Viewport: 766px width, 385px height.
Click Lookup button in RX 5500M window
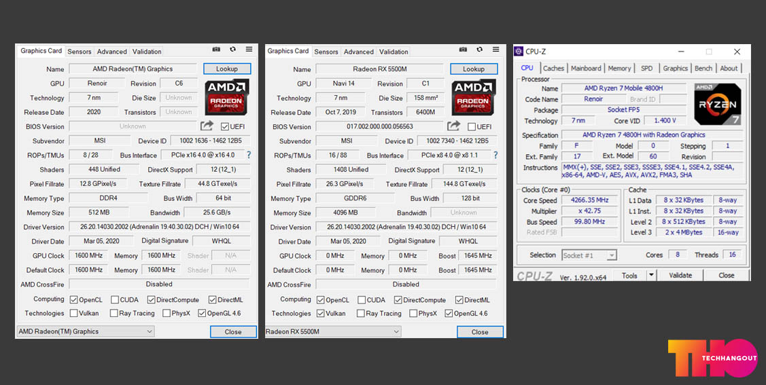(474, 69)
